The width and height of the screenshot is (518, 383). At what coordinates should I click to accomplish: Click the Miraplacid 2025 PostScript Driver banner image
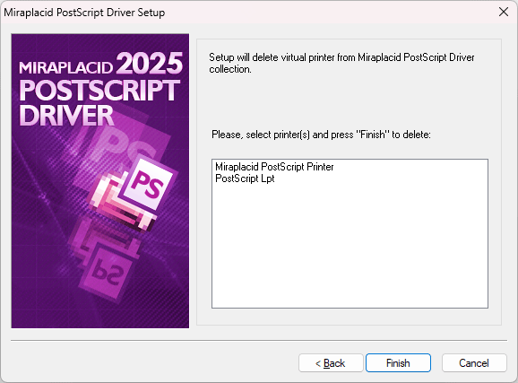[100, 181]
